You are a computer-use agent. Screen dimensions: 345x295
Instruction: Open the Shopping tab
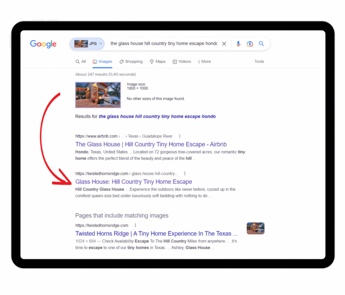[131, 62]
